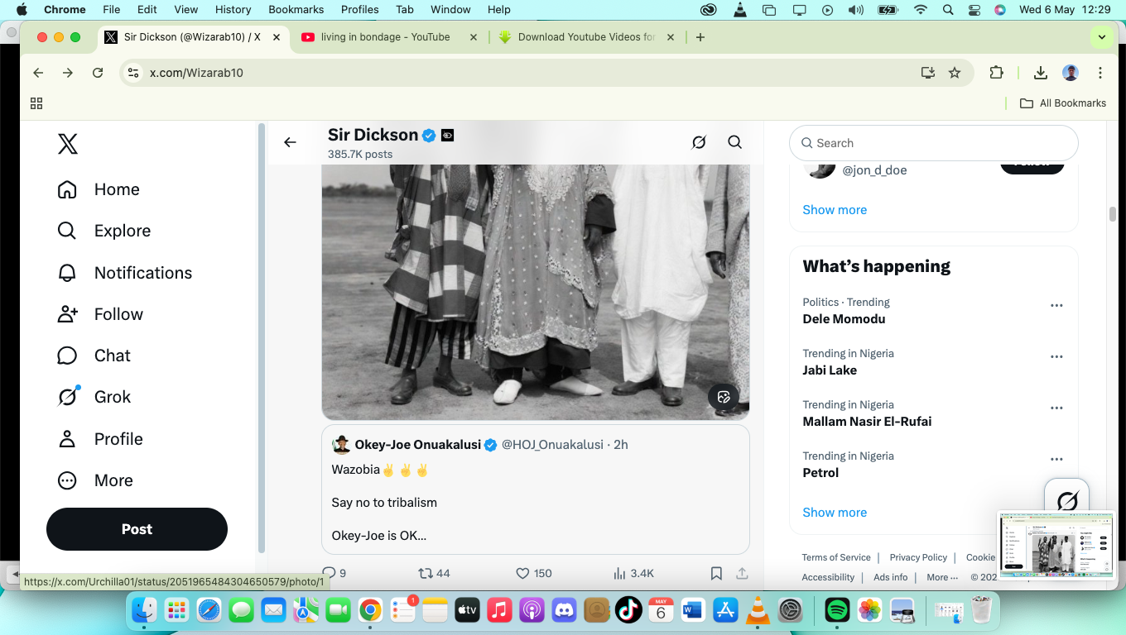The height and width of the screenshot is (635, 1126).
Task: Open Okey-Joe Onuakalusi's quoted post
Action: pos(536,489)
